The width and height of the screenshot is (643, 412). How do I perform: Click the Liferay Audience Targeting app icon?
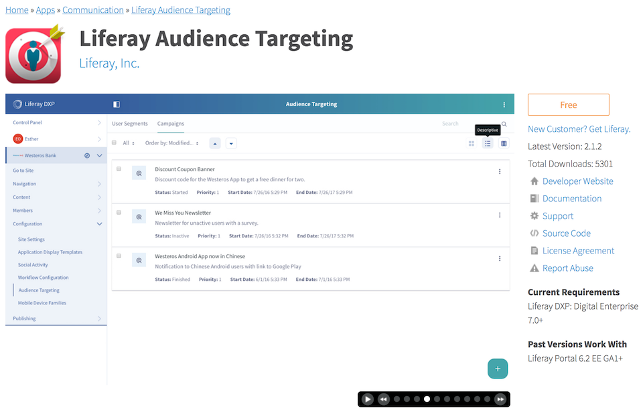[33, 54]
